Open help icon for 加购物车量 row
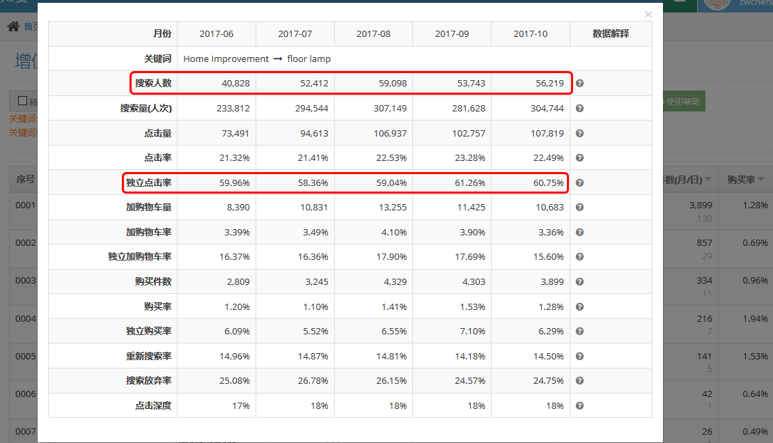The height and width of the screenshot is (443, 773). pos(579,207)
